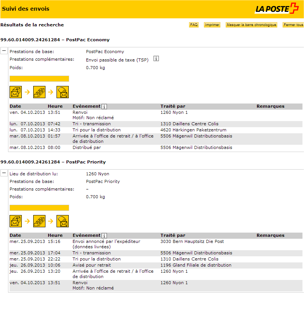Click the yellow progress bar in Economy section
The height and width of the screenshot is (309, 304).
tap(39, 79)
